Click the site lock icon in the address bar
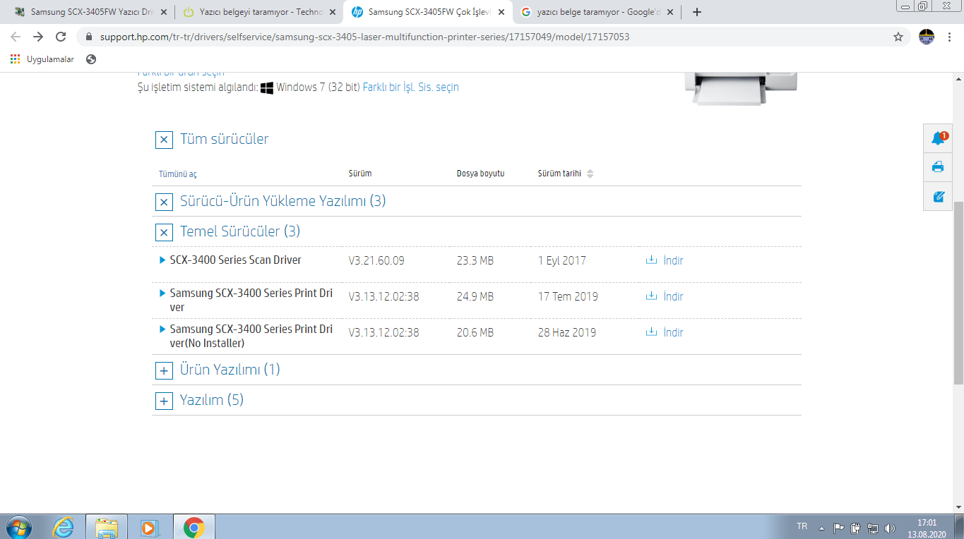This screenshot has width=964, height=539. 88,37
